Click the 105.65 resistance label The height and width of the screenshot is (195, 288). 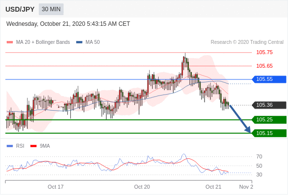[264, 66]
